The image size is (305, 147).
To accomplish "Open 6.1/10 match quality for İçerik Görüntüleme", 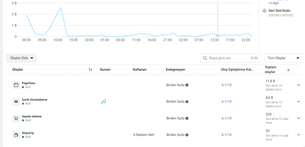I will point(227,101).
